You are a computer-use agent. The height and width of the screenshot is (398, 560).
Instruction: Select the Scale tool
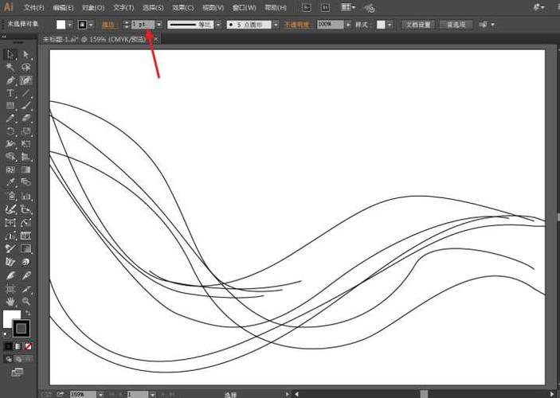click(x=25, y=131)
